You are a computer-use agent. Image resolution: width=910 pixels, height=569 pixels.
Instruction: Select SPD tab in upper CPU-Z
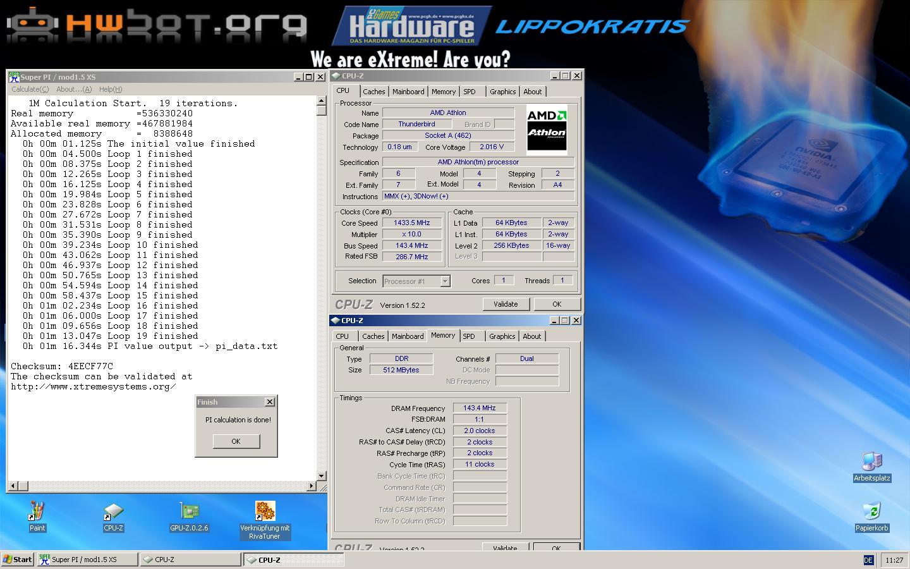click(x=470, y=92)
